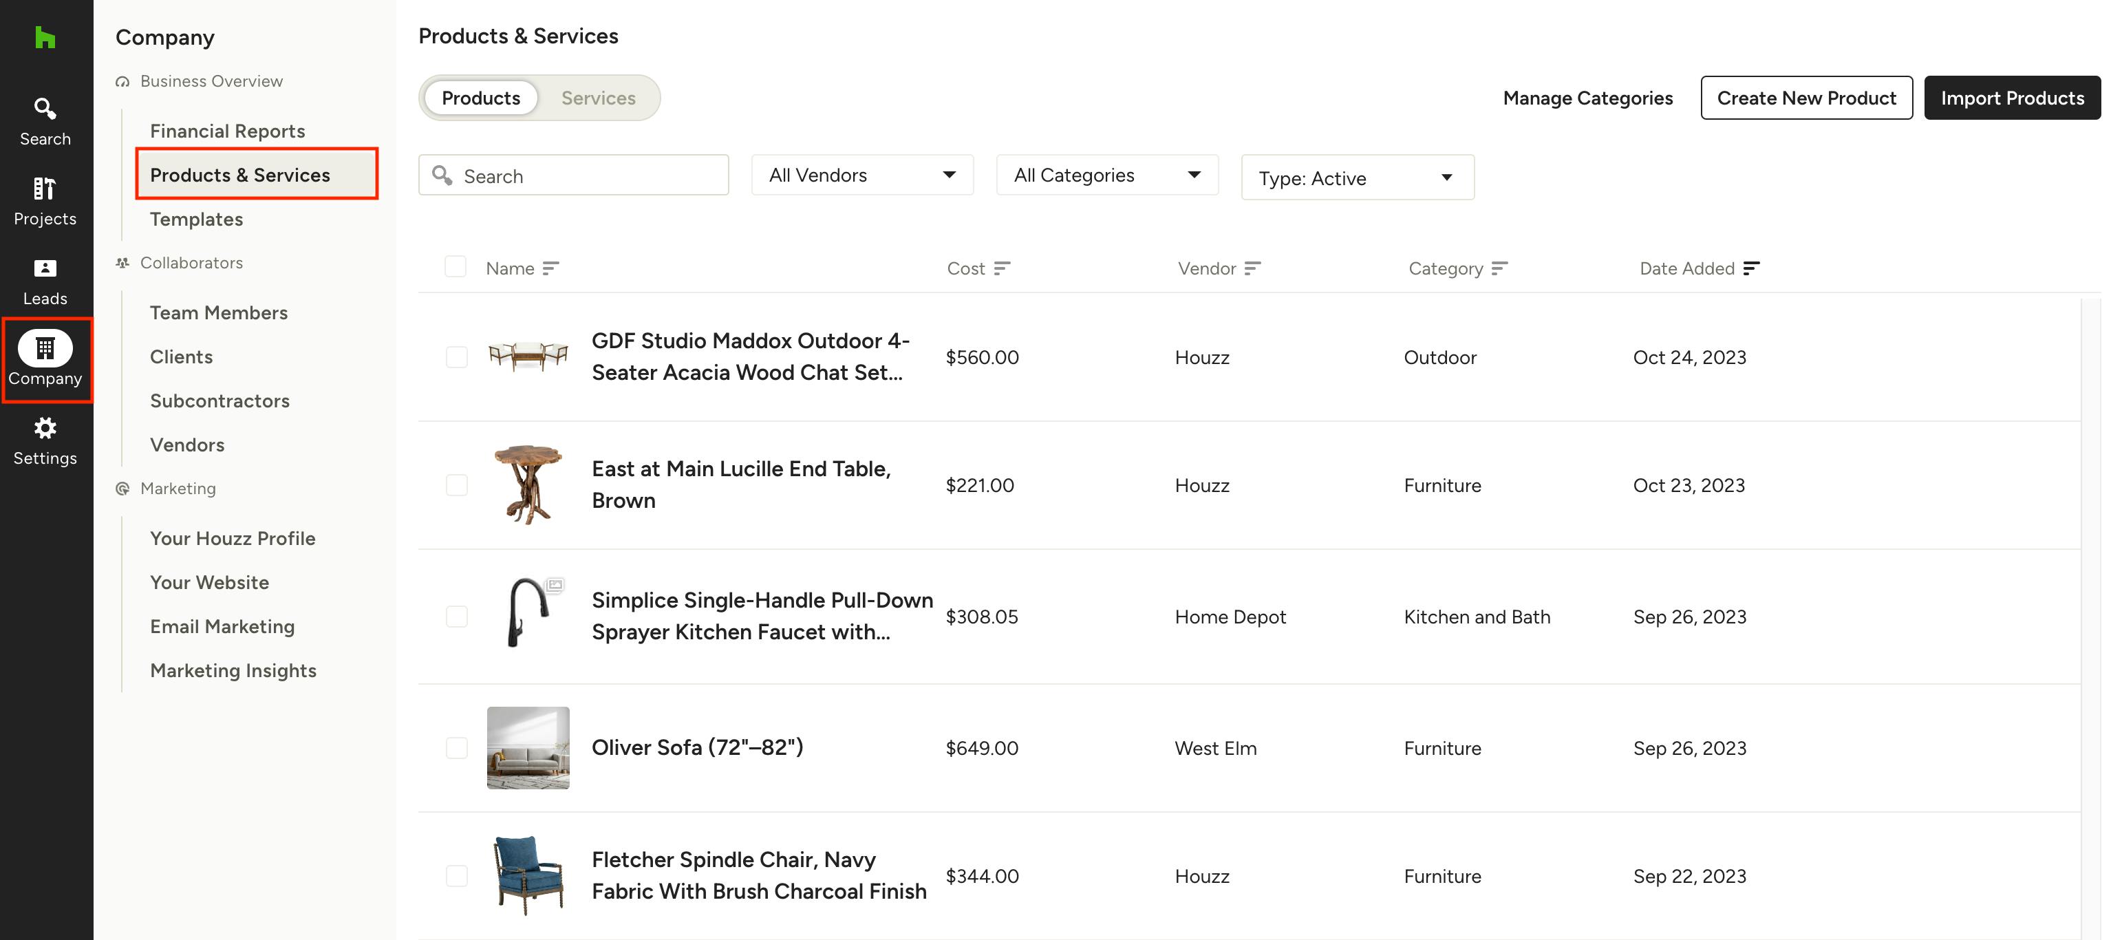Check the GDF Studio Maddox row checkbox
Screen dimensions: 2122x940
[x=456, y=356]
